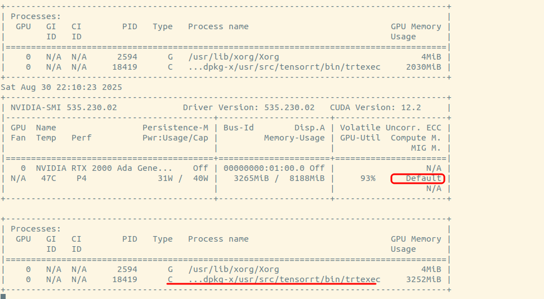Click the 2030MiB process memory value
Viewport: 544px width, 299px height.
click(x=423, y=67)
